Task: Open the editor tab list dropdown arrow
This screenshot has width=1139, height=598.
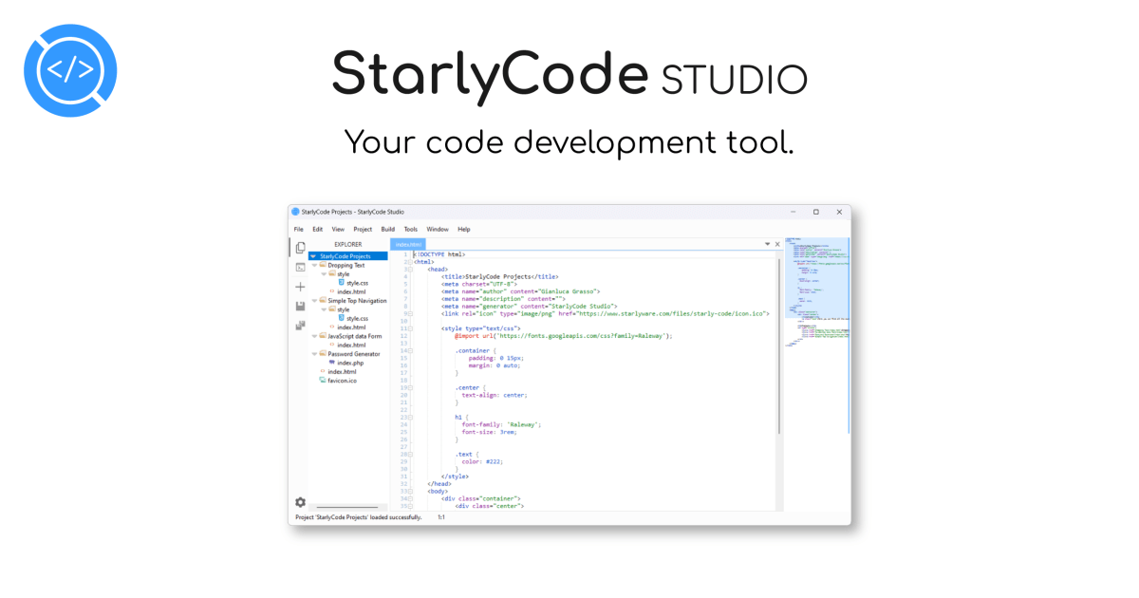Action: tap(768, 244)
